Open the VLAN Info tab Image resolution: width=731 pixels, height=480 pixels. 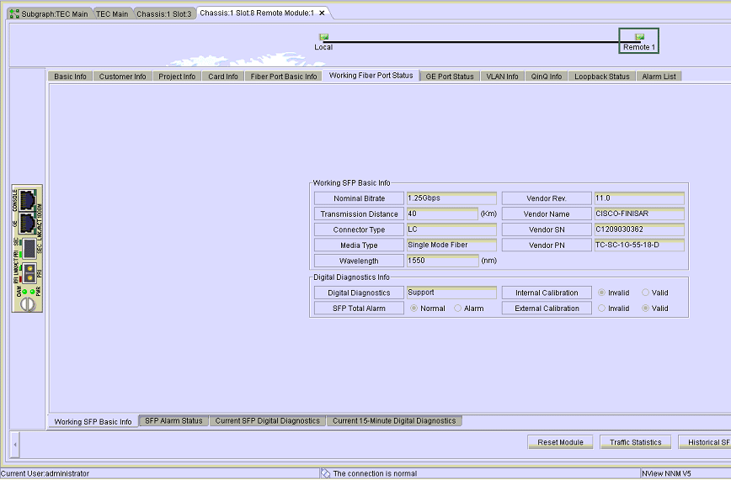click(x=502, y=76)
